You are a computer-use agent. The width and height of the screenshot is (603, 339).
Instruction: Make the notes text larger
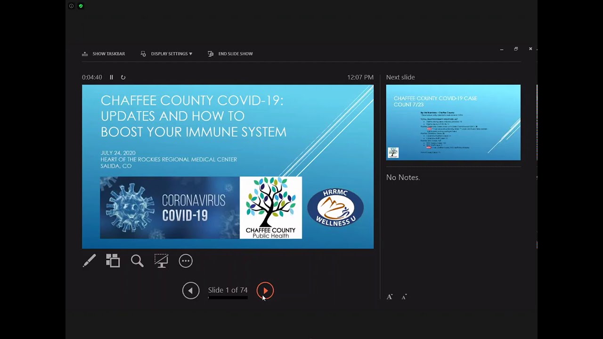[x=390, y=297]
